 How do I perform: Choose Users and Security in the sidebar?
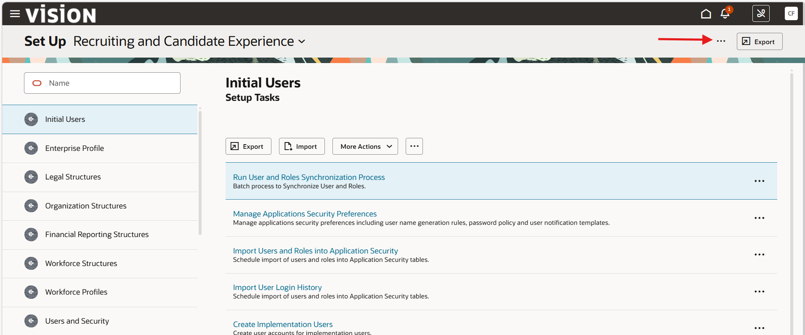pos(77,321)
